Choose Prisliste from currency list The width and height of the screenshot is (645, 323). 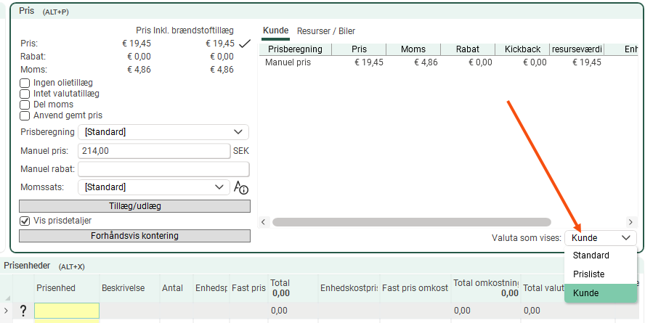click(x=589, y=274)
